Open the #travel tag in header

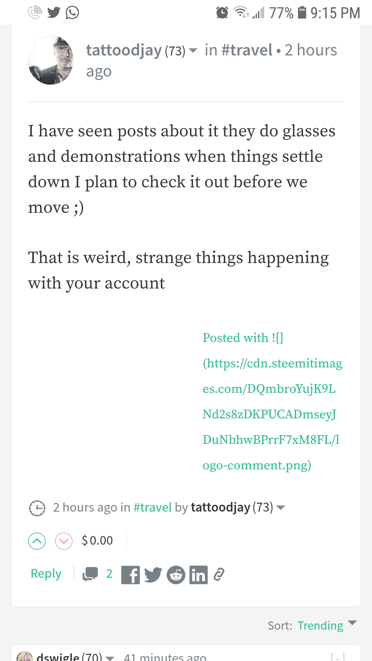pos(247,50)
